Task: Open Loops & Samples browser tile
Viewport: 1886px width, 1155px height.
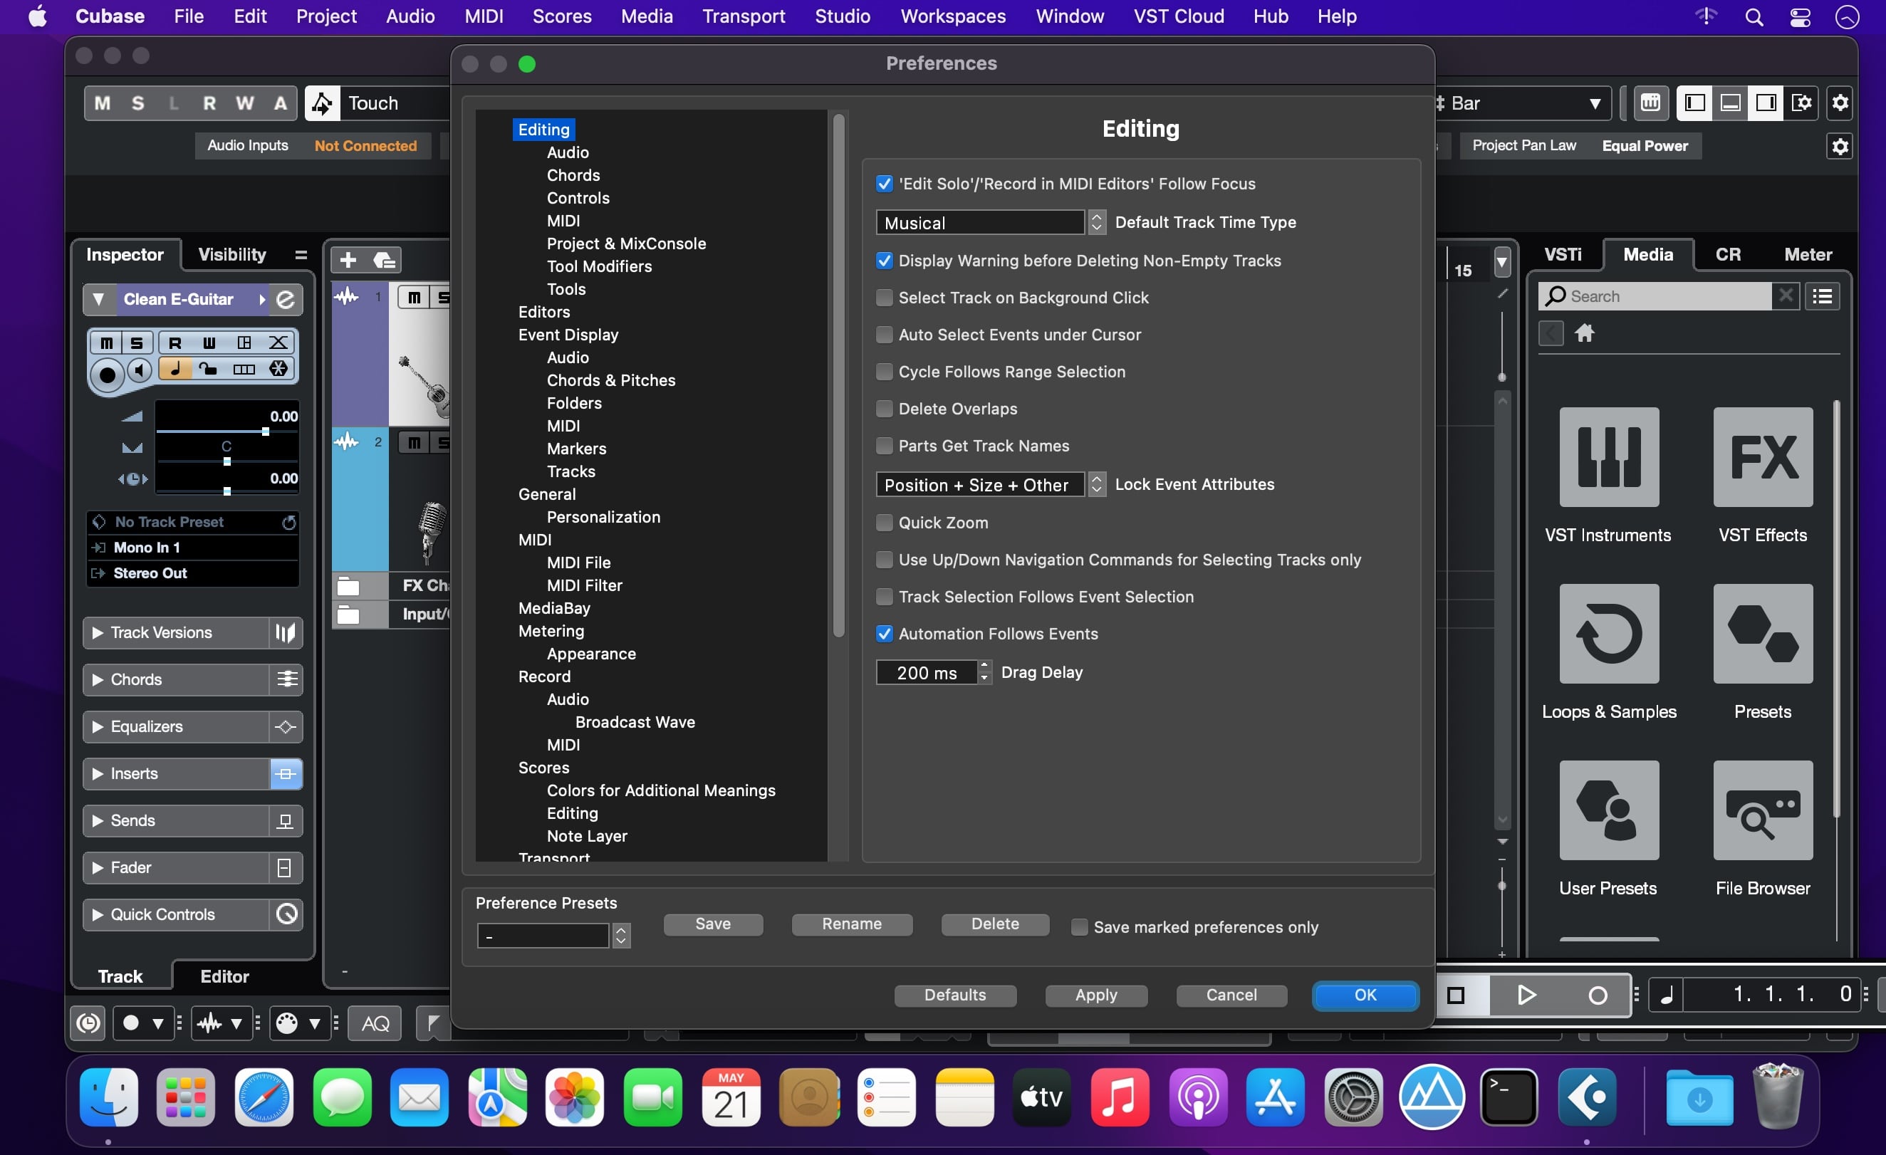Action: pos(1608,634)
